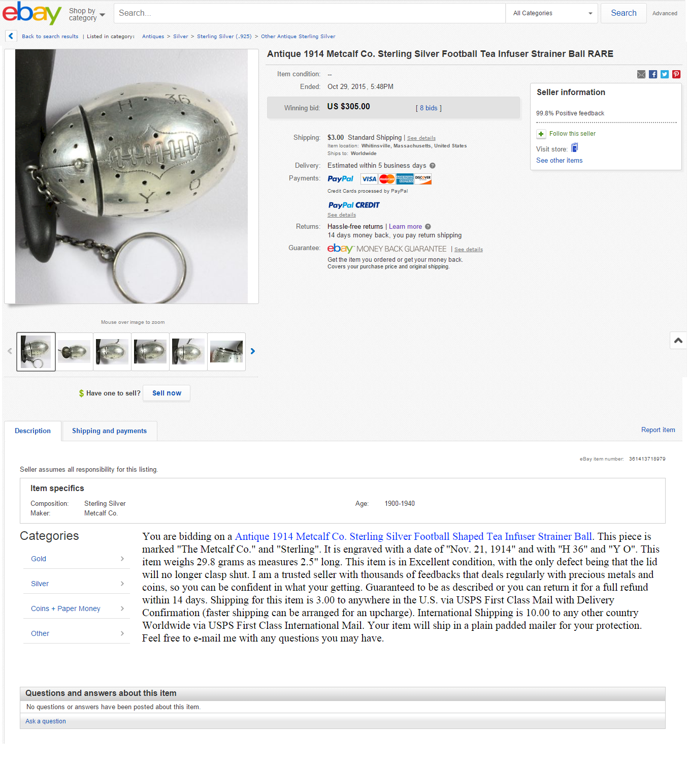This screenshot has width=688, height=761.
Task: Jump to top with up-arrow button
Action: click(678, 340)
